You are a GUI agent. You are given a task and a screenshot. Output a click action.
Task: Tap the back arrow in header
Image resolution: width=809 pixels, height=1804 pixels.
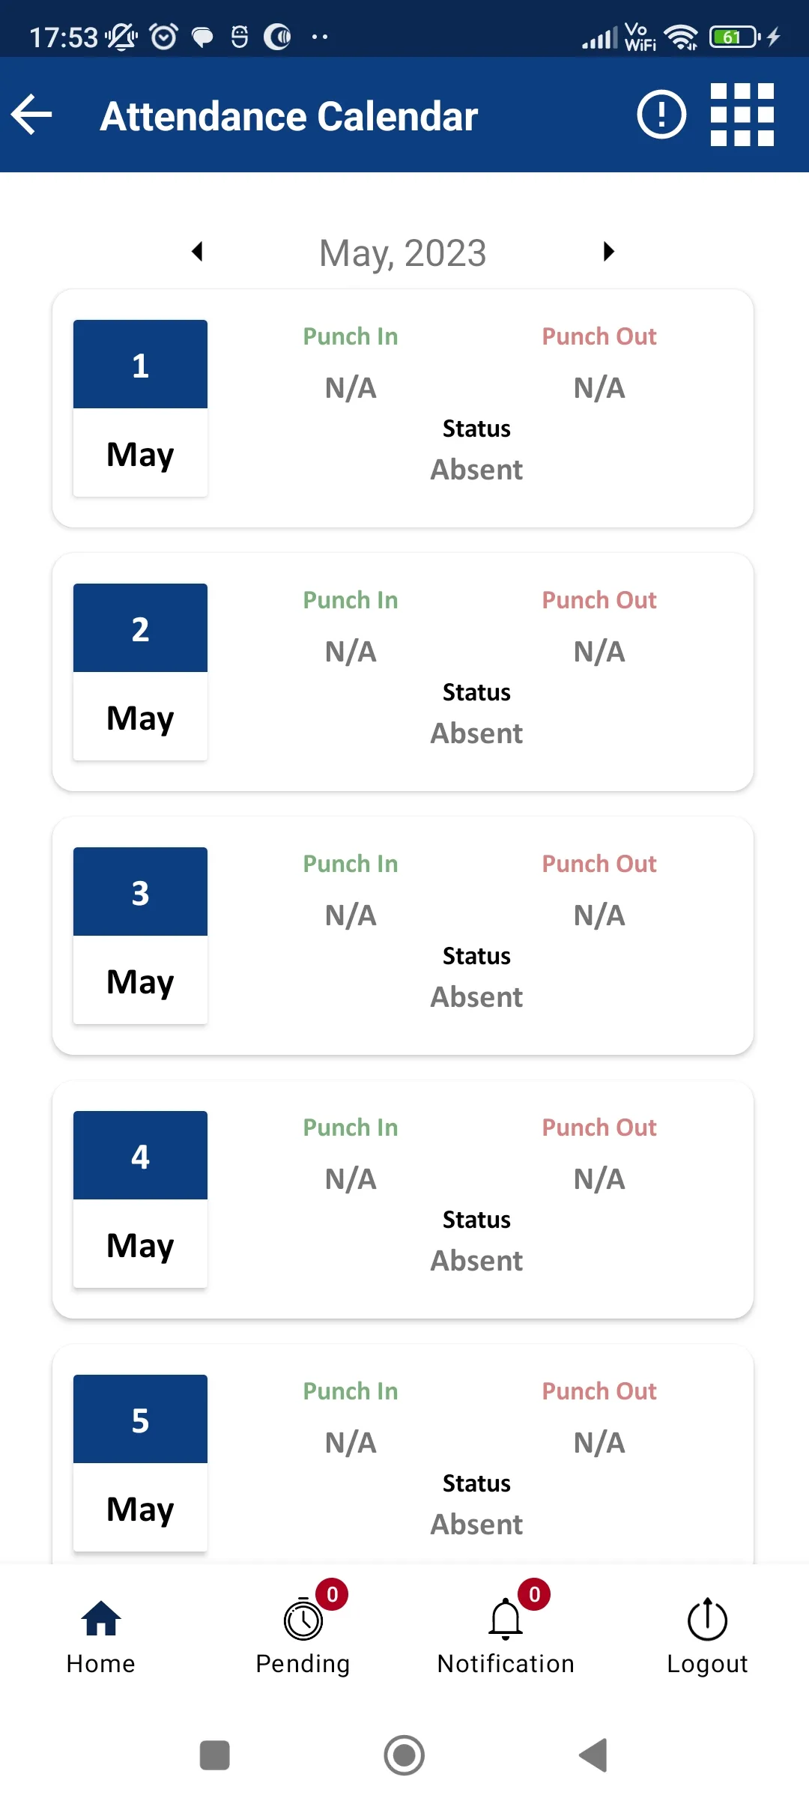tap(31, 115)
